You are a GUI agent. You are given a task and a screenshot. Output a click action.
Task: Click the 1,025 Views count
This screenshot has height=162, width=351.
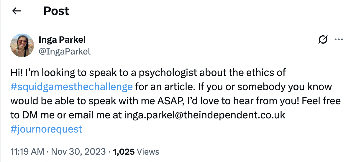[136, 152]
